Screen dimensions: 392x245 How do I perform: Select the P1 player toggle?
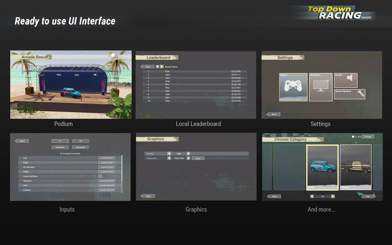pos(60,141)
